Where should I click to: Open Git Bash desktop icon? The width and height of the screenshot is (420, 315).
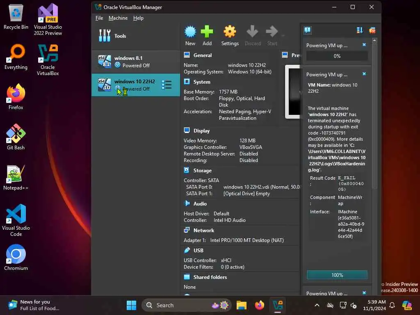[x=16, y=137]
